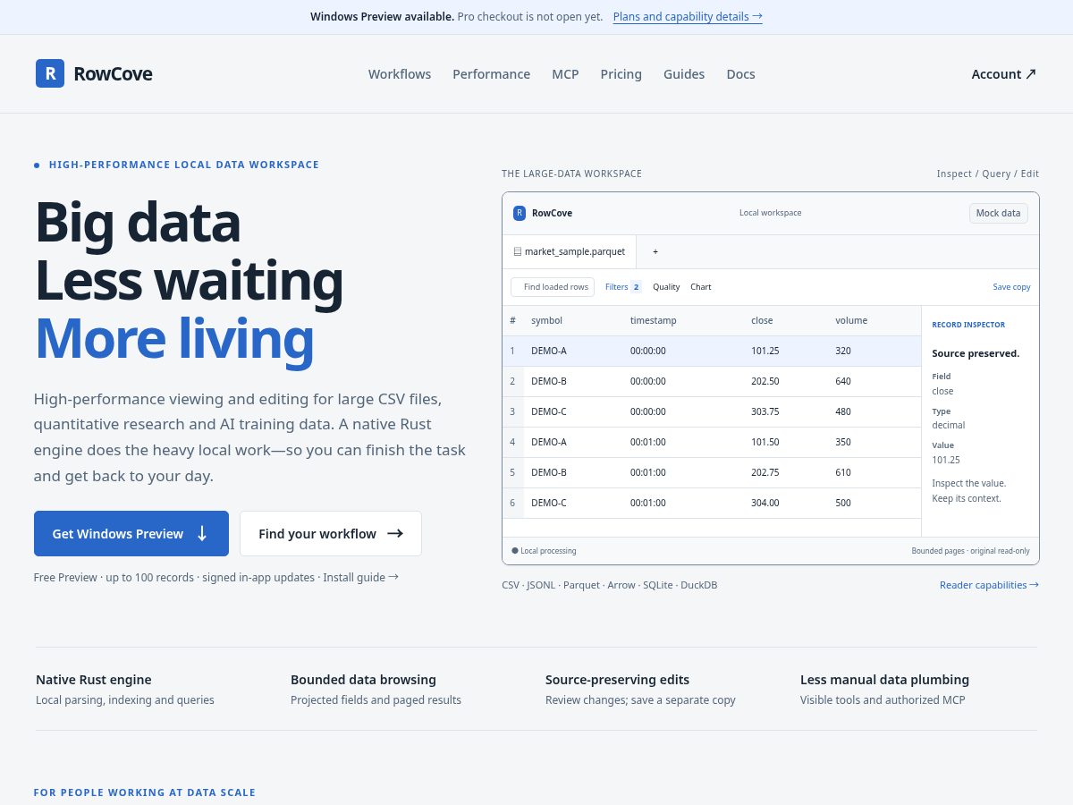Image resolution: width=1073 pixels, height=805 pixels.
Task: Click the 202.50 close value
Action: coord(765,381)
